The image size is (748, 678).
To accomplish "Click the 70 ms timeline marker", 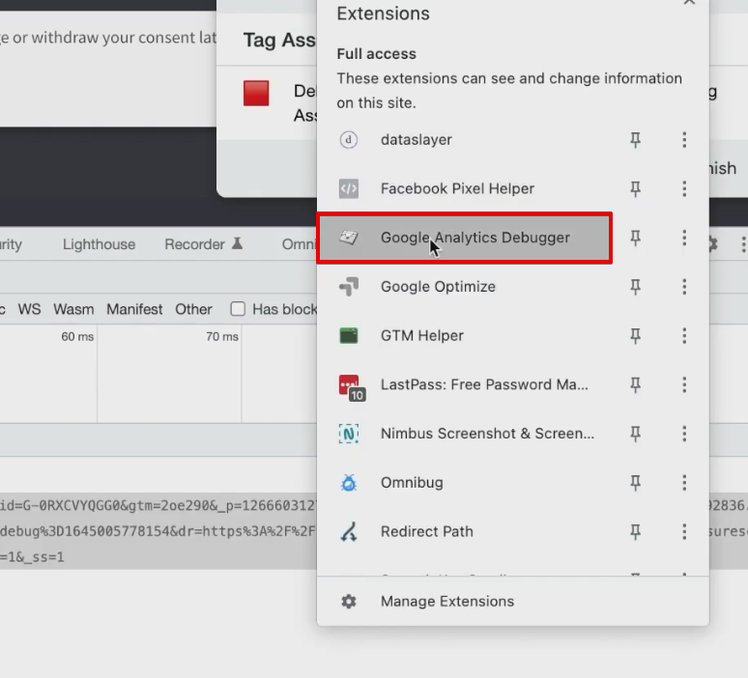I will pos(222,337).
